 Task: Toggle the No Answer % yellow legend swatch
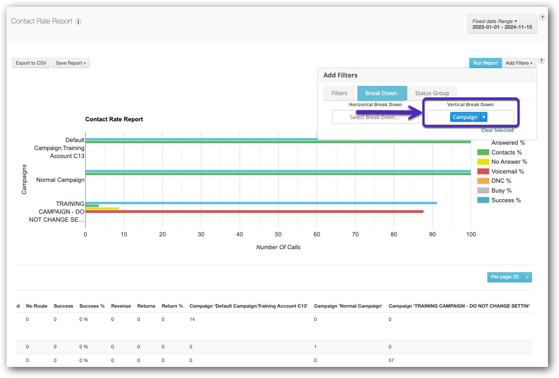click(483, 162)
